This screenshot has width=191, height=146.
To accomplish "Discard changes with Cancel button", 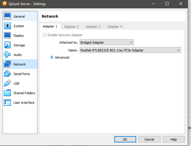I will (x=149, y=139).
